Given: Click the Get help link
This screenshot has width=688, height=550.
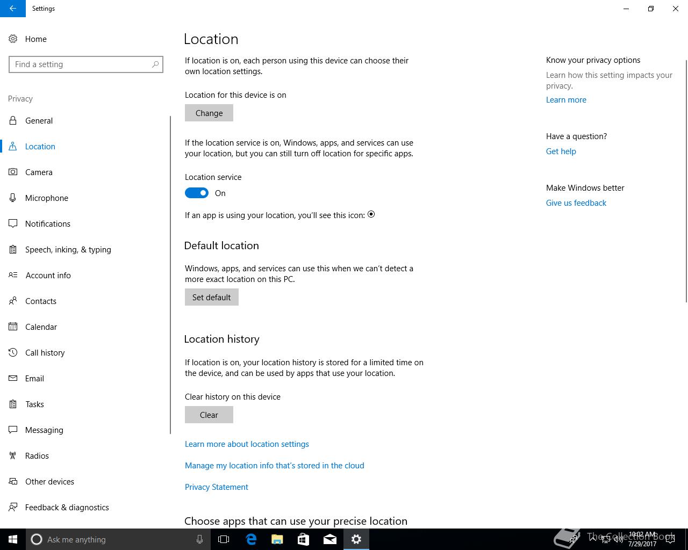Looking at the screenshot, I should point(561,151).
